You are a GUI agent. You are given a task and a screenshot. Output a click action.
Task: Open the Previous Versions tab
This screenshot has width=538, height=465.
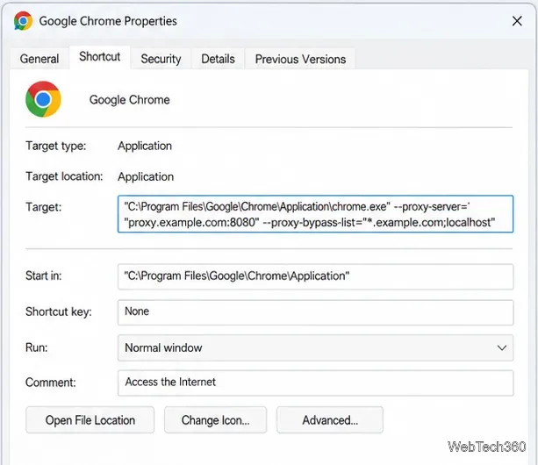tap(300, 59)
